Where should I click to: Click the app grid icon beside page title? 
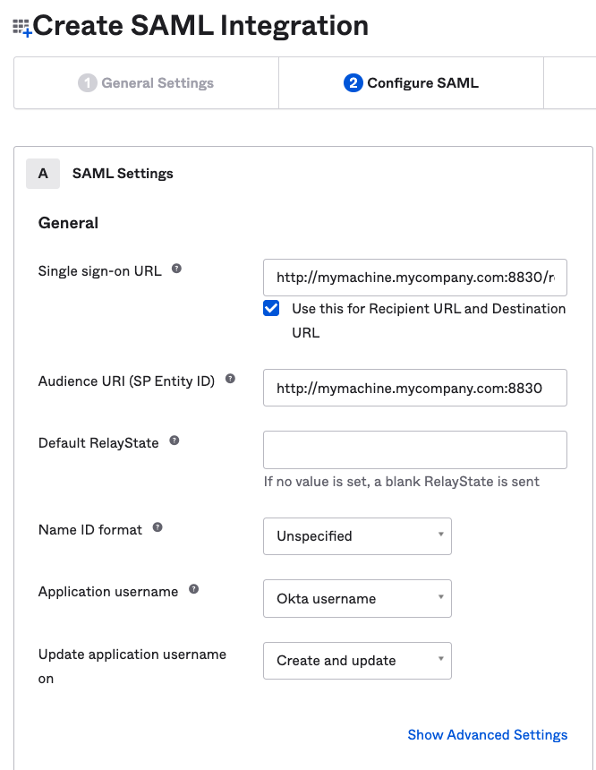coord(21,28)
